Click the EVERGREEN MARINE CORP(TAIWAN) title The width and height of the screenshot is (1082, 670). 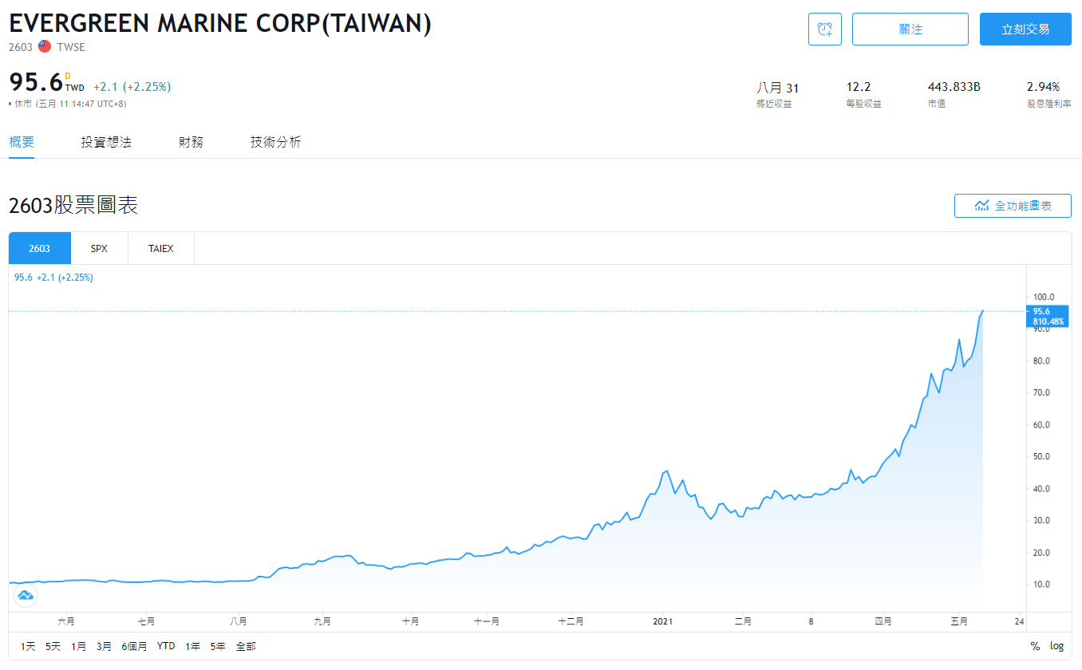tap(220, 23)
